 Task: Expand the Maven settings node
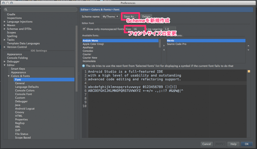coord(5,25)
